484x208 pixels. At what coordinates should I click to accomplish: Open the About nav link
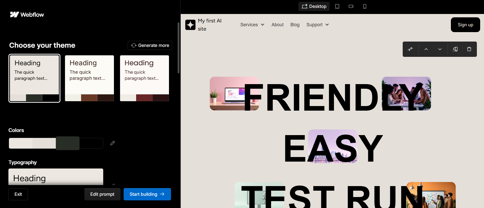click(x=278, y=25)
